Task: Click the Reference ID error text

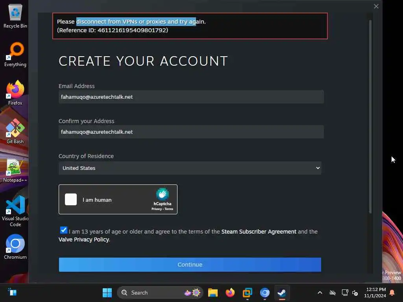Action: click(113, 30)
